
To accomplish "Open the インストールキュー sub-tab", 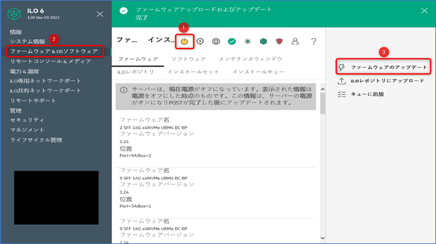I will (x=258, y=72).
